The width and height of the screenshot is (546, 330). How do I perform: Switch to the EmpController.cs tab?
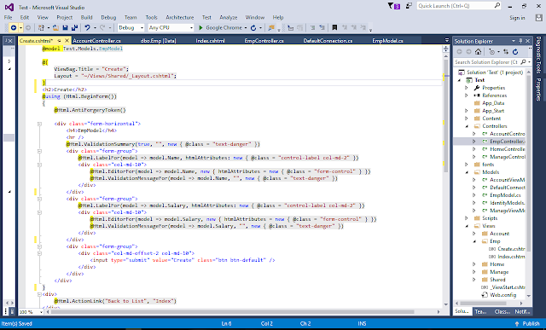[264, 41]
